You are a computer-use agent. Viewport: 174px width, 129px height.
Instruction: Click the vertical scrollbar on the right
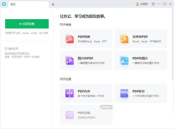(173, 44)
